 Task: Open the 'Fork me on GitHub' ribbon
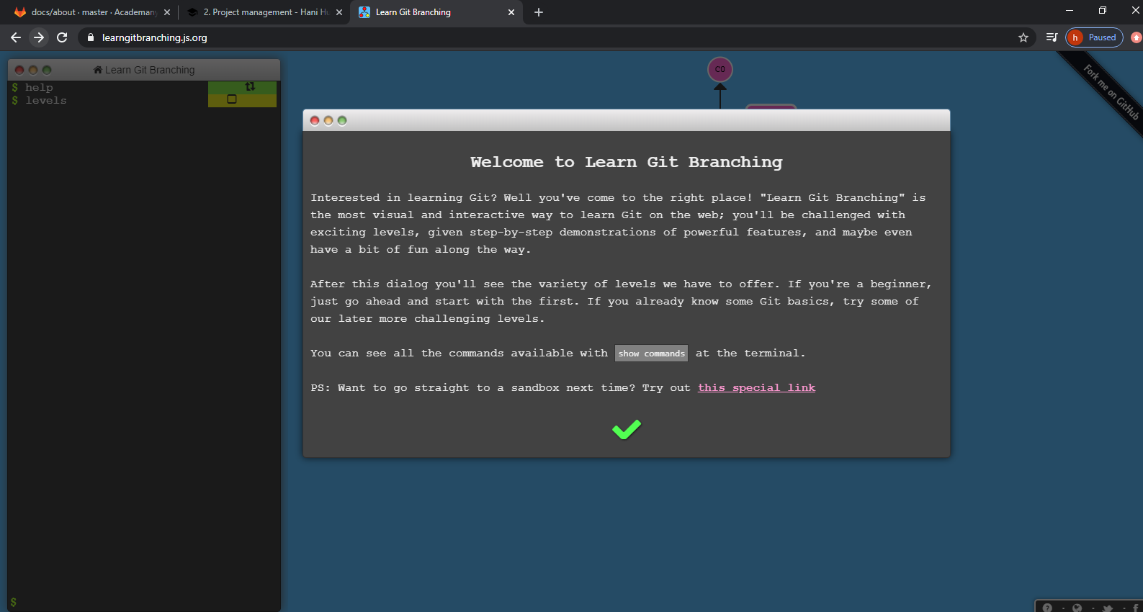pyautogui.click(x=1111, y=92)
